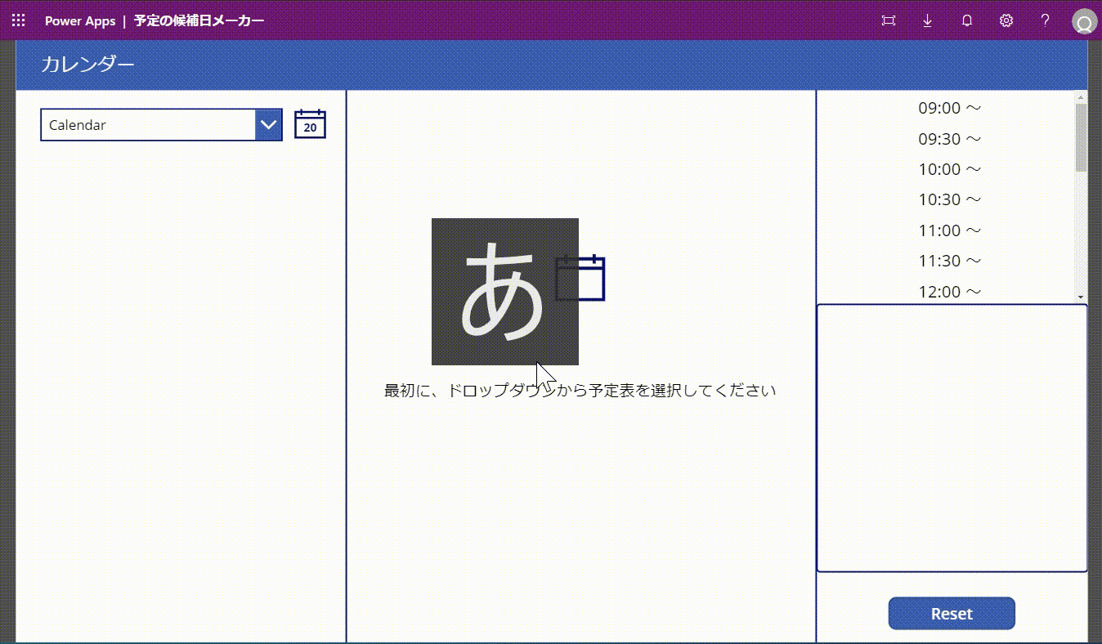Screen dimensions: 1102x644
Task: Open the date picker calendar icon
Action: click(310, 123)
